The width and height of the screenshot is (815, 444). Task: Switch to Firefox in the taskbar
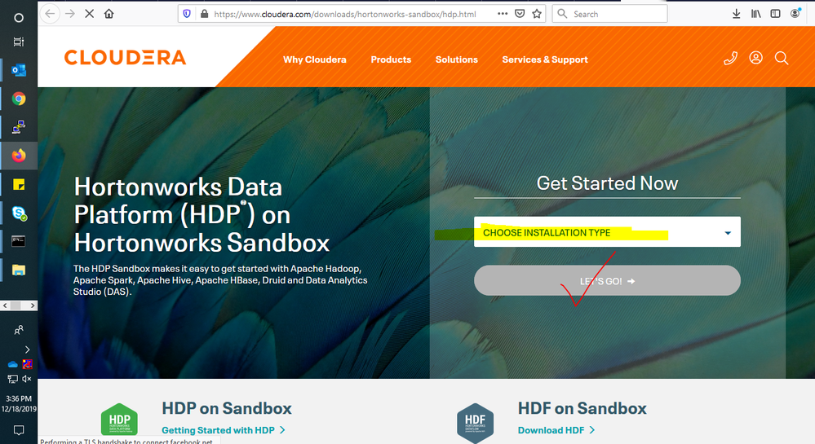(19, 156)
